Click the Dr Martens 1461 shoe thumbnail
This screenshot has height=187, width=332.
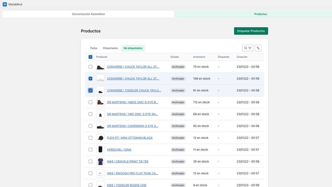pos(100,114)
